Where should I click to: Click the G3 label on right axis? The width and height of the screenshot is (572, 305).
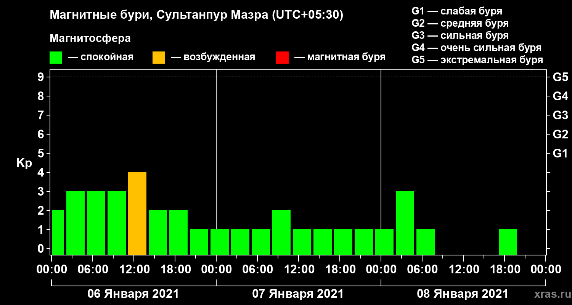click(560, 116)
